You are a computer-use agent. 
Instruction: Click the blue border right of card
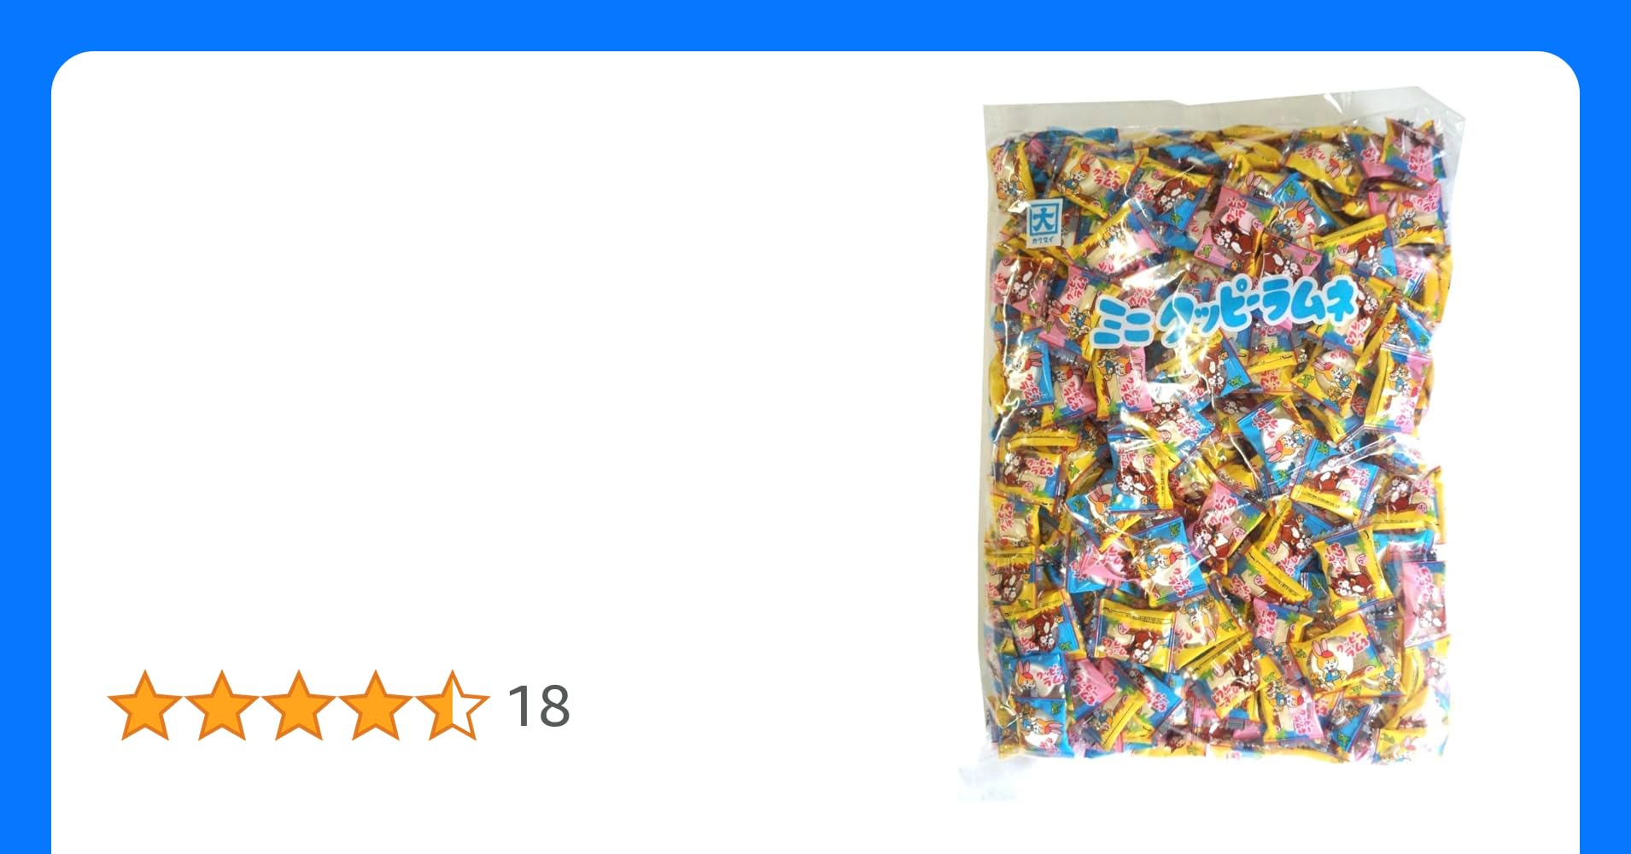1605,453
